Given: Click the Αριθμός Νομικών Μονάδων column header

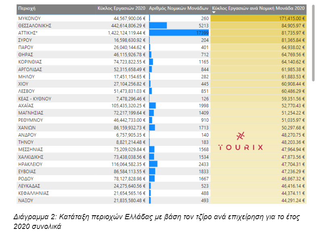Looking at the screenshot, I should click(x=179, y=8).
